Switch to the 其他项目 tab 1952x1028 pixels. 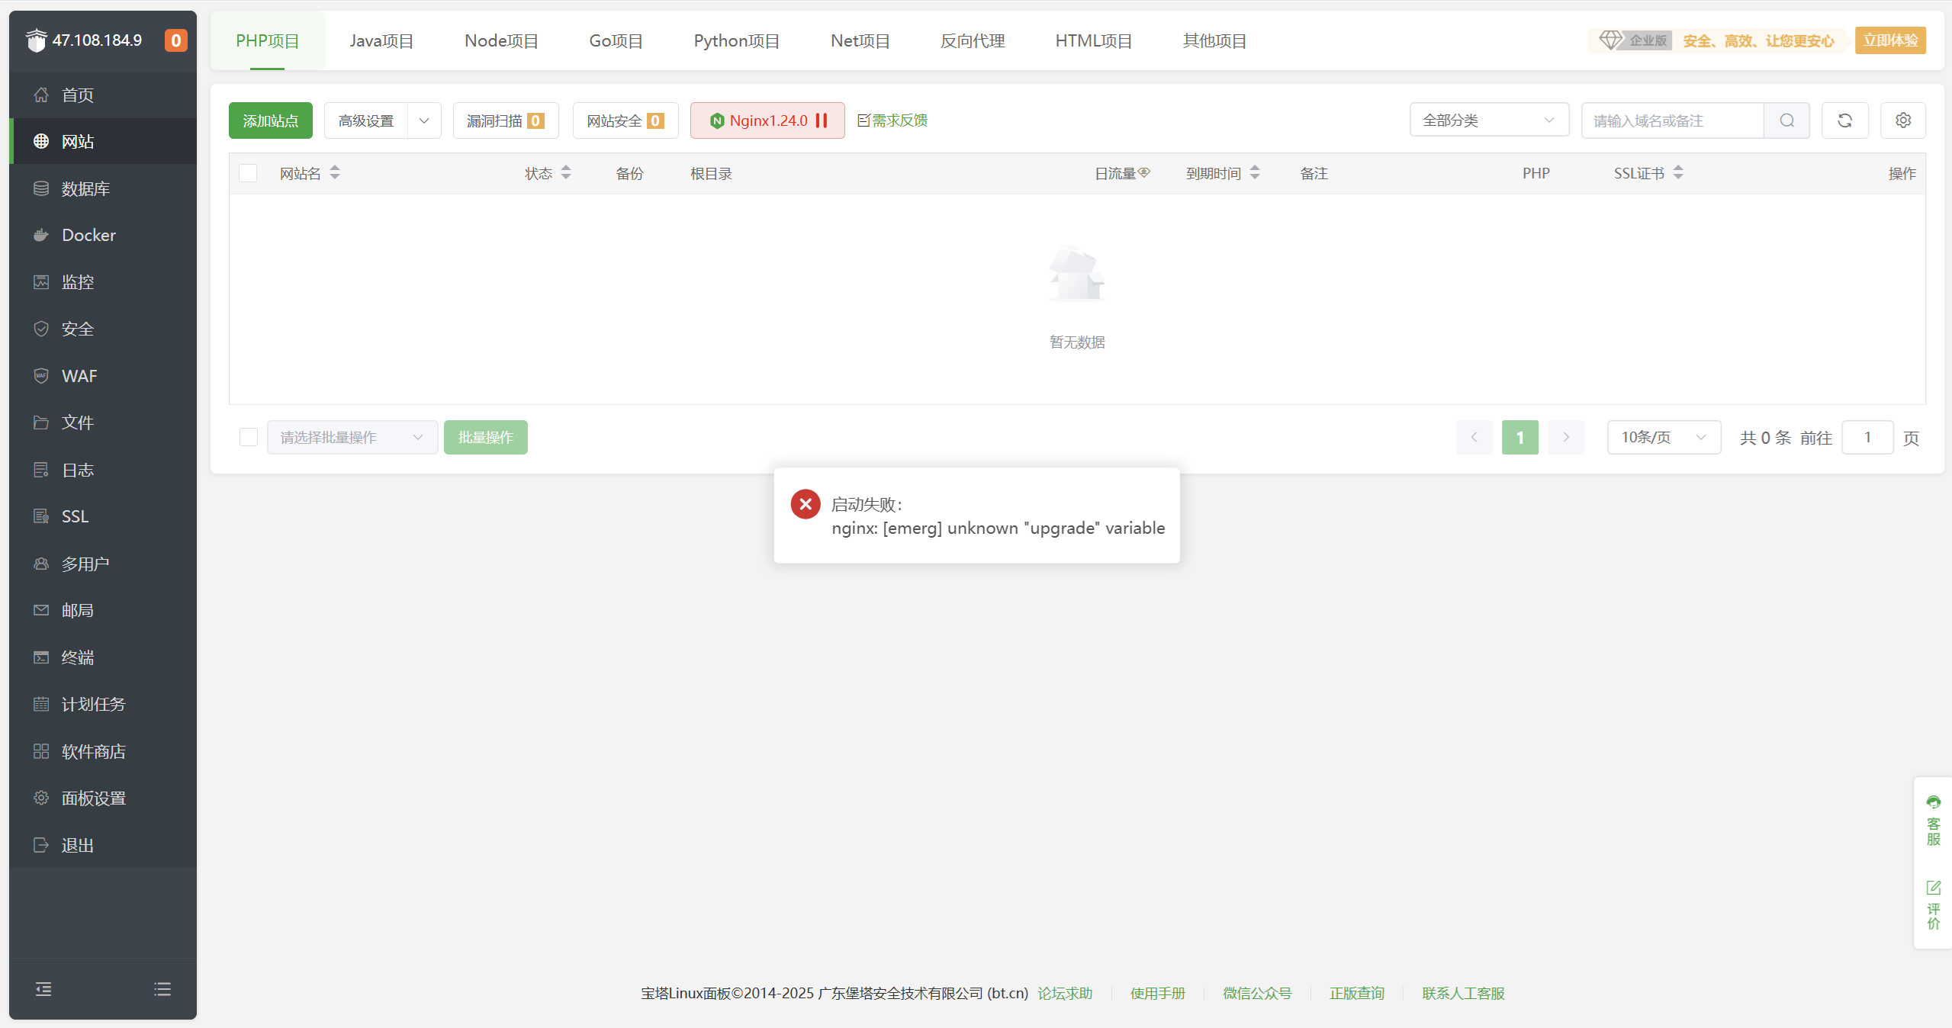[1214, 40]
